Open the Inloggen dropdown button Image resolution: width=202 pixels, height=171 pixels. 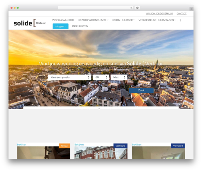(x=61, y=26)
